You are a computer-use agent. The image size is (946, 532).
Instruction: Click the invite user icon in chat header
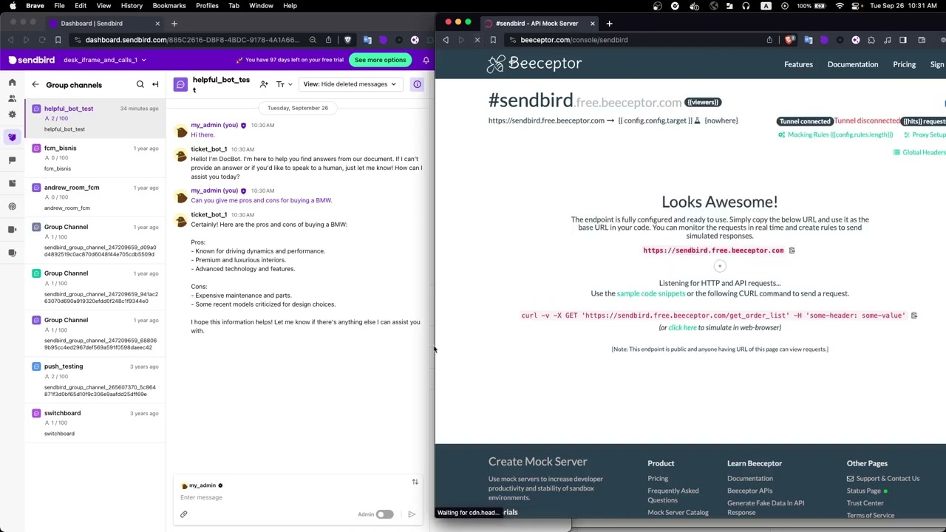(264, 84)
